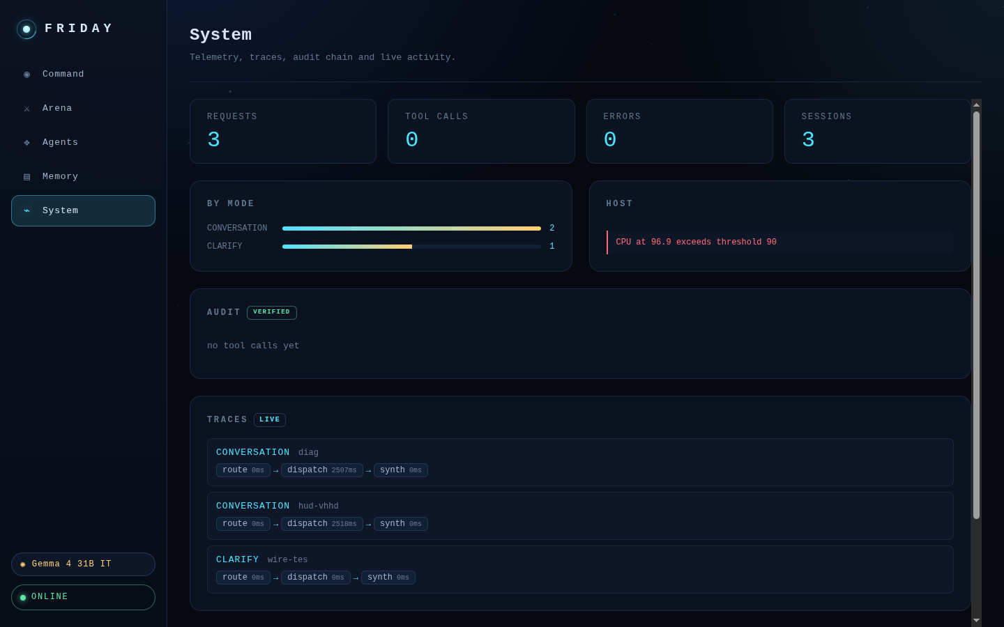Click the 'dispatch 0ms' step chip

point(316,578)
